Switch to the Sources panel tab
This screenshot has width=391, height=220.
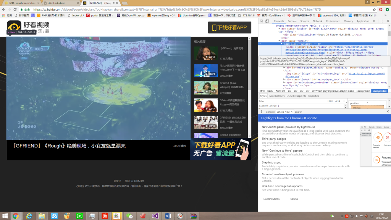click(304, 21)
